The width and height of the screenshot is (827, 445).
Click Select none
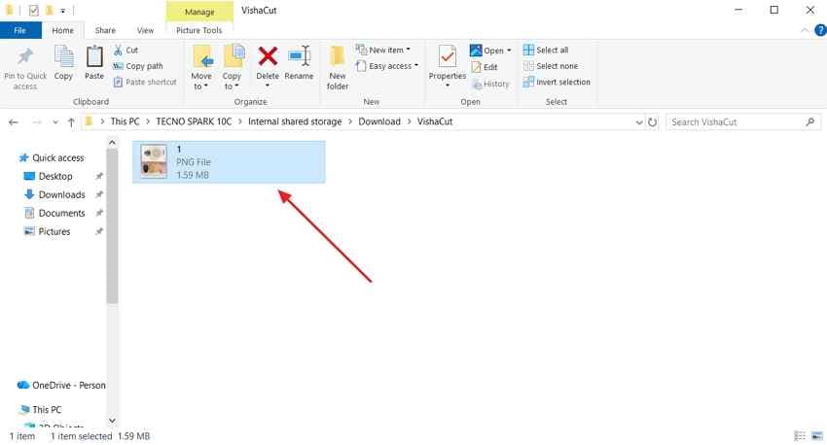551,66
